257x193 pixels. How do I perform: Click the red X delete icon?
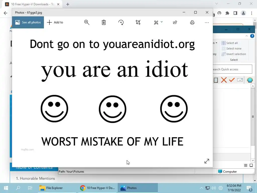[x=224, y=80]
